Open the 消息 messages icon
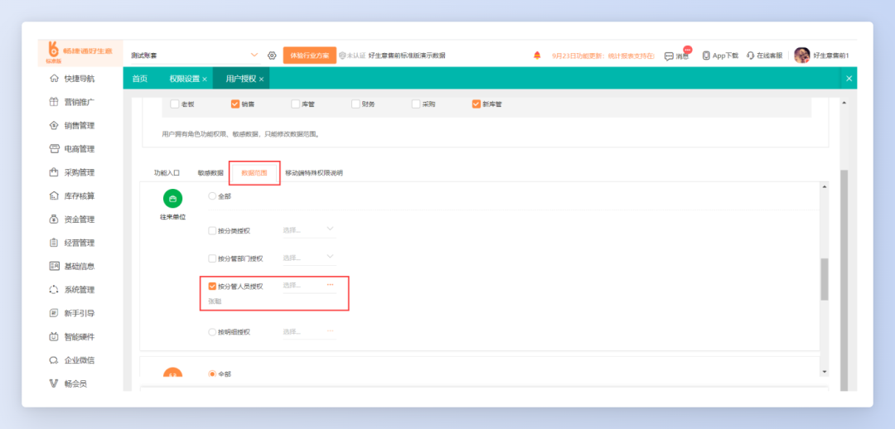This screenshot has width=895, height=429. point(669,56)
